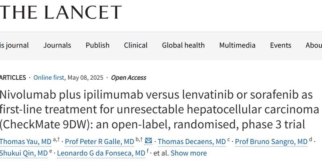Follow the Online first link
322x161 pixels.
pyautogui.click(x=49, y=78)
